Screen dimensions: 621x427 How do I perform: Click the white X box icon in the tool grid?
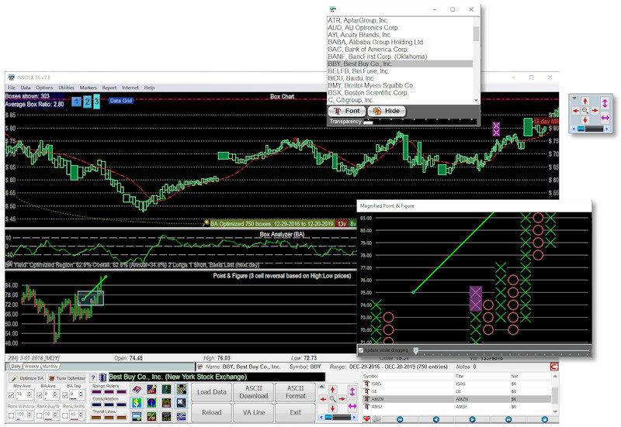182,403
